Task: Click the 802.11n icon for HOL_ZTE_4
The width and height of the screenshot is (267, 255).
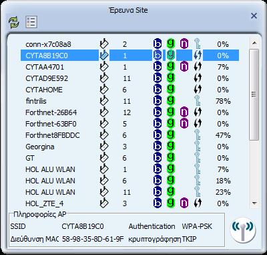Action: point(184,203)
